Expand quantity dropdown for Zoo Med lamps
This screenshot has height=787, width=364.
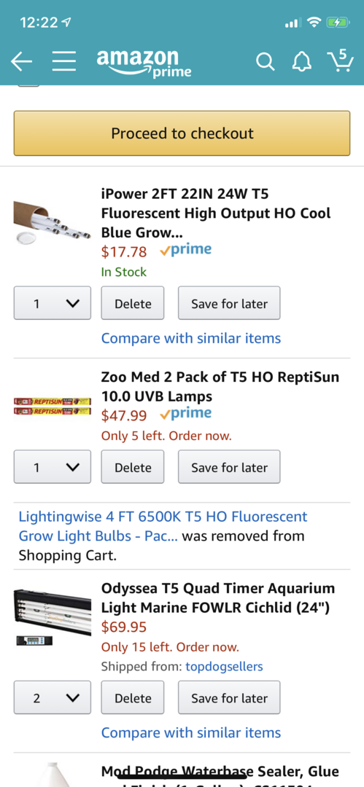(x=53, y=467)
